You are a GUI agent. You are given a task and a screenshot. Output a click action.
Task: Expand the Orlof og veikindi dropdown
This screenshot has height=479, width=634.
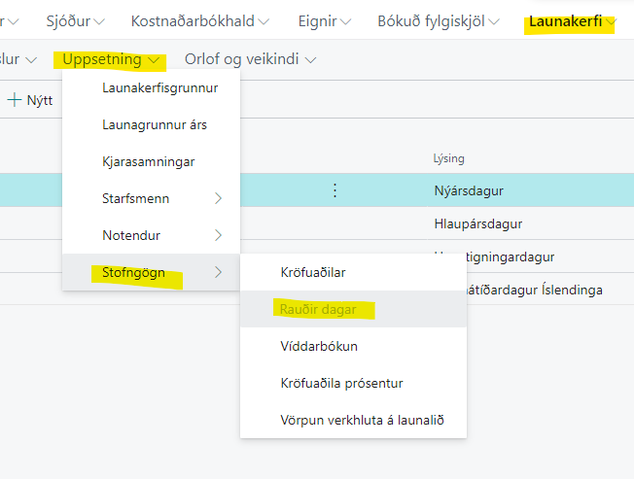click(x=250, y=60)
